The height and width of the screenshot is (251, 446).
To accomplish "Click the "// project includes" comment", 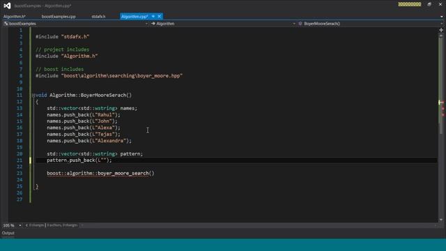I will 62,50.
